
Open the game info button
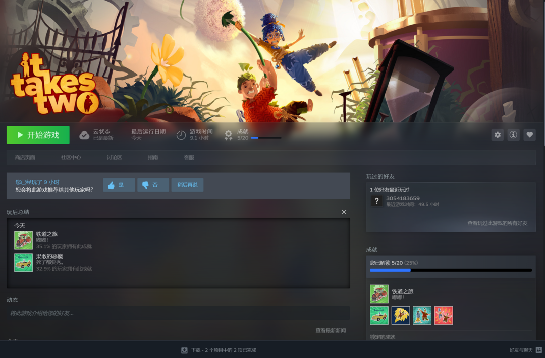pos(513,135)
